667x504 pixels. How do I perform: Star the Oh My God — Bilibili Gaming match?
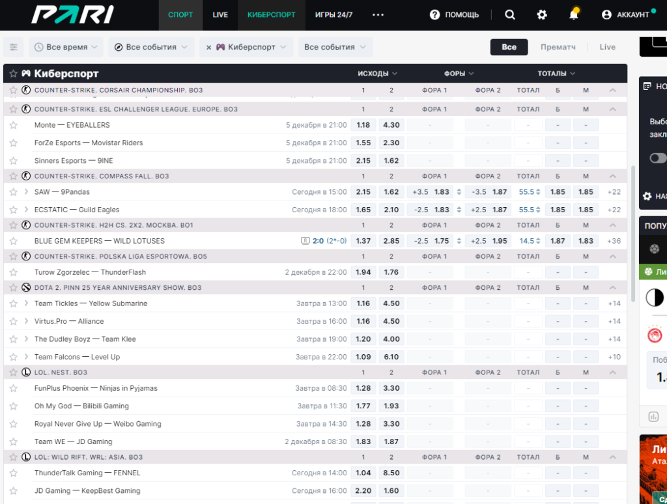coord(13,406)
